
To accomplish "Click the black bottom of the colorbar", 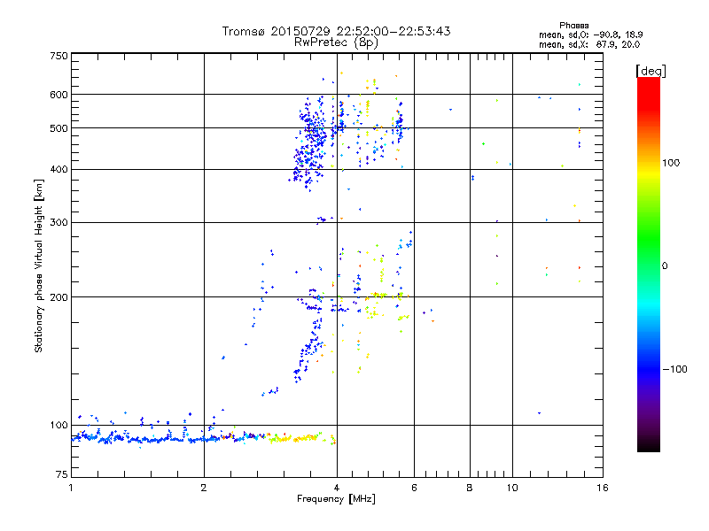I will coord(649,445).
